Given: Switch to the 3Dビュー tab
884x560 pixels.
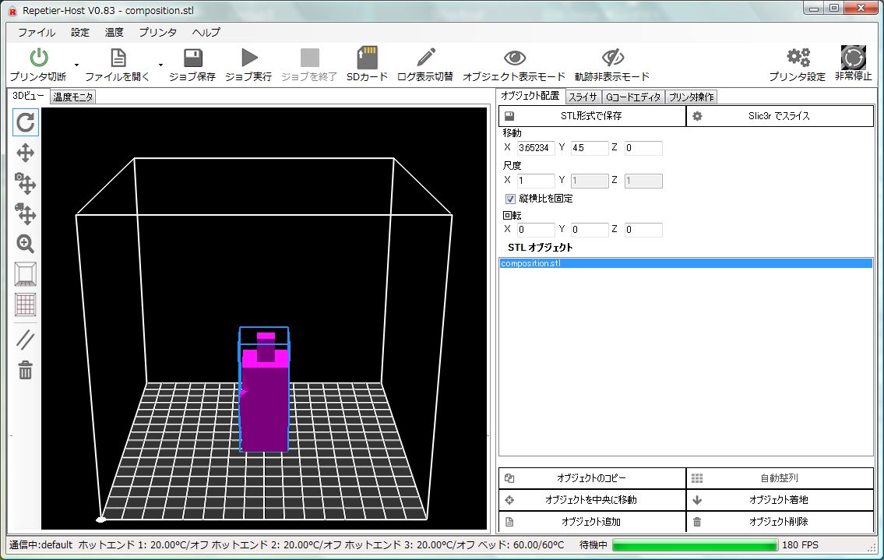Looking at the screenshot, I should click(x=28, y=96).
